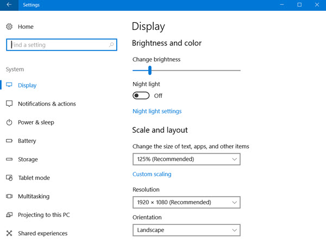Click the Custom scaling link

(152, 174)
